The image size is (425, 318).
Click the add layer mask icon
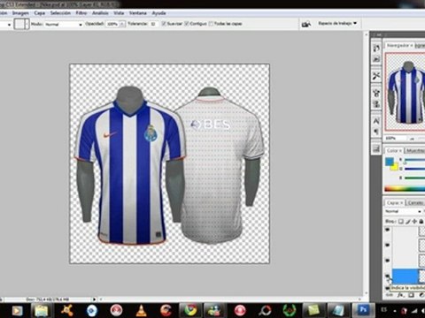tap(412, 295)
